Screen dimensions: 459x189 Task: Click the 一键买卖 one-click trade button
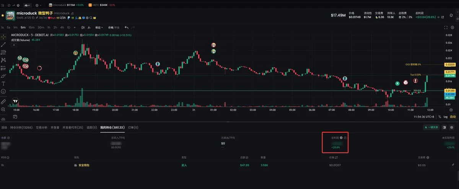click(431, 127)
